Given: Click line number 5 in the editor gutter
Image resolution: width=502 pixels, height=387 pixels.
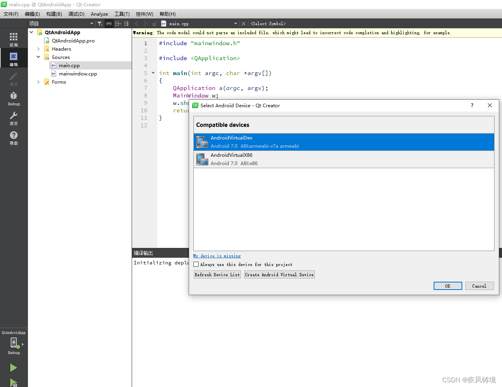Looking at the screenshot, I should pyautogui.click(x=145, y=73).
